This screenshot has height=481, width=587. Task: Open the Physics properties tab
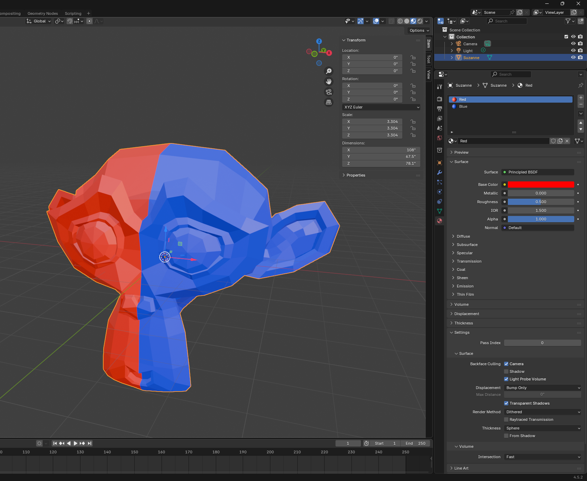[440, 192]
